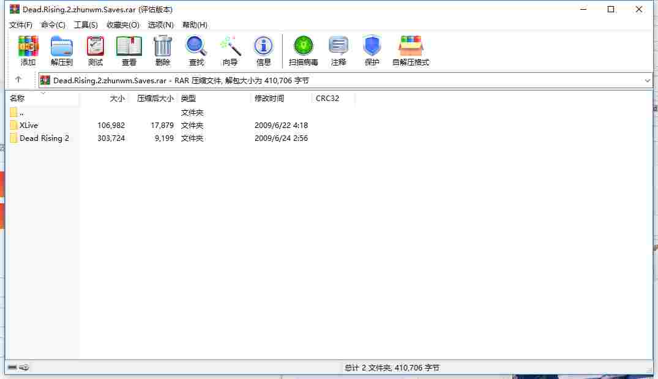Click the address bar path field
658x379 pixels.
(345, 80)
